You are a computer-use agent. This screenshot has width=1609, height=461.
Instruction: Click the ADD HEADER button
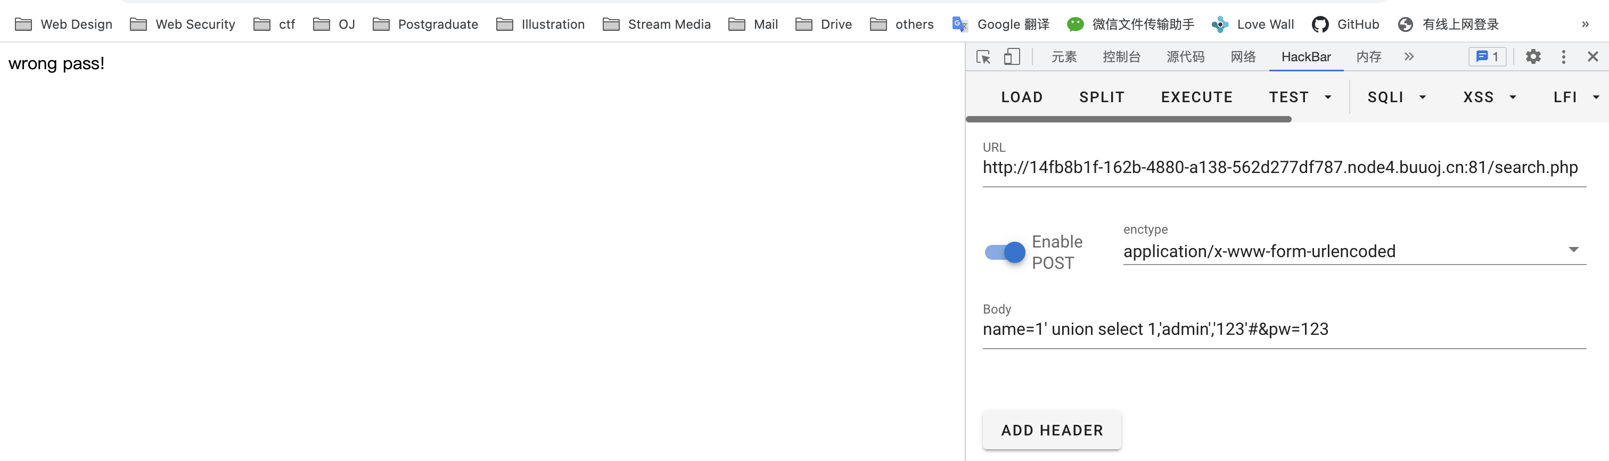(1052, 431)
